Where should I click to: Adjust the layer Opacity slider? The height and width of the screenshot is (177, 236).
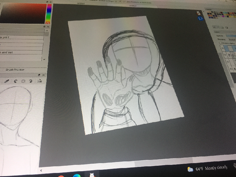(231, 35)
